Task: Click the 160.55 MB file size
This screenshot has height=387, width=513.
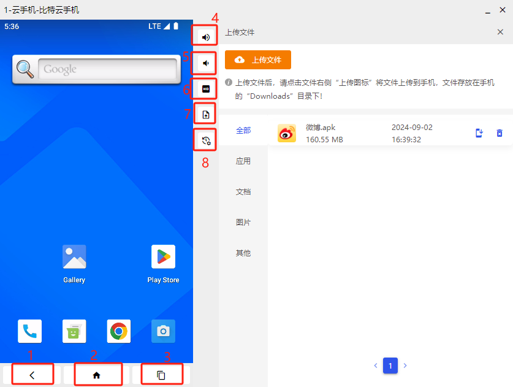Action: tap(324, 139)
